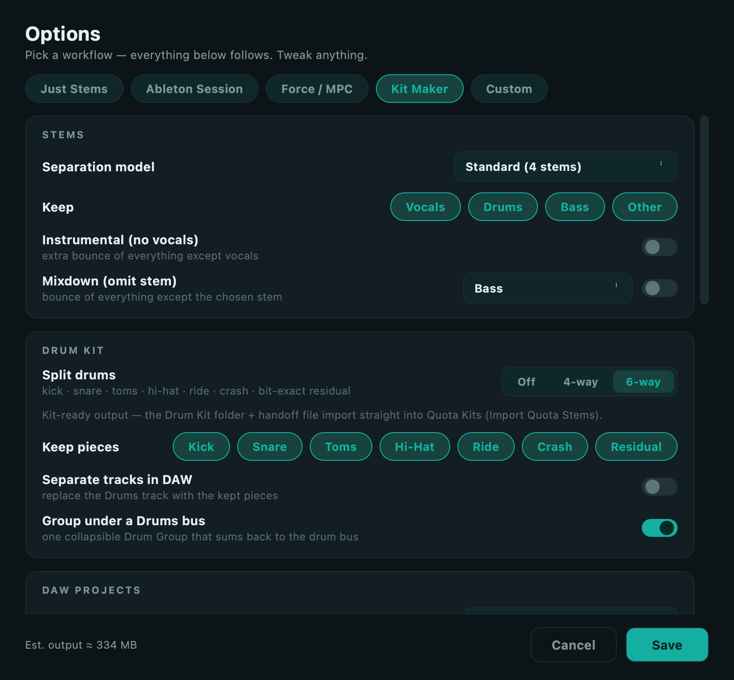Toggle the Other stem chip
Viewport: 734px width, 680px height.
(x=644, y=207)
